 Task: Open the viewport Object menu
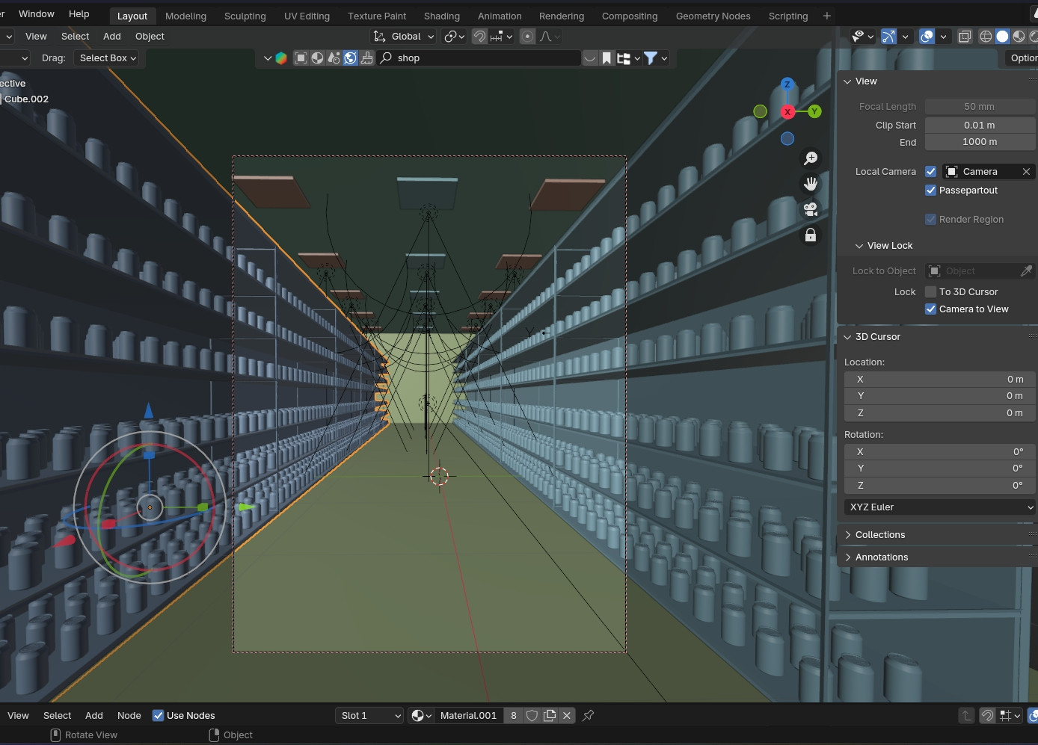(150, 36)
